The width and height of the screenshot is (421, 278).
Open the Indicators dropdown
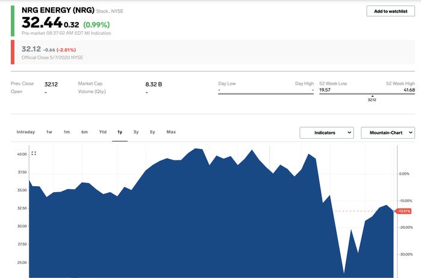(x=326, y=133)
